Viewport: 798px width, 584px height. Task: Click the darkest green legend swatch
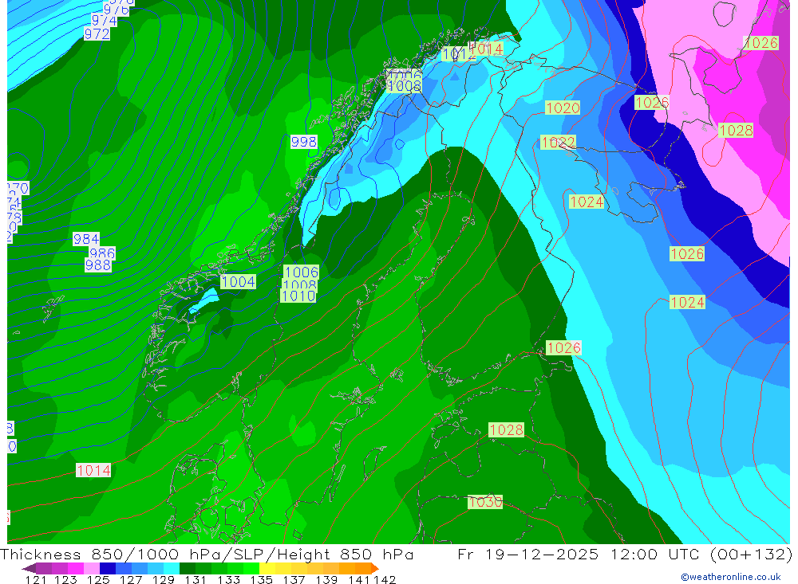coord(188,568)
